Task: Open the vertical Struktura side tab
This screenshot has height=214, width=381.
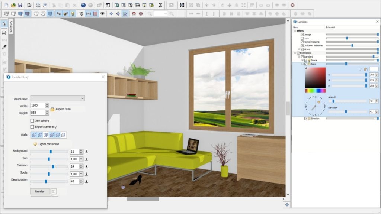Action: (11, 27)
